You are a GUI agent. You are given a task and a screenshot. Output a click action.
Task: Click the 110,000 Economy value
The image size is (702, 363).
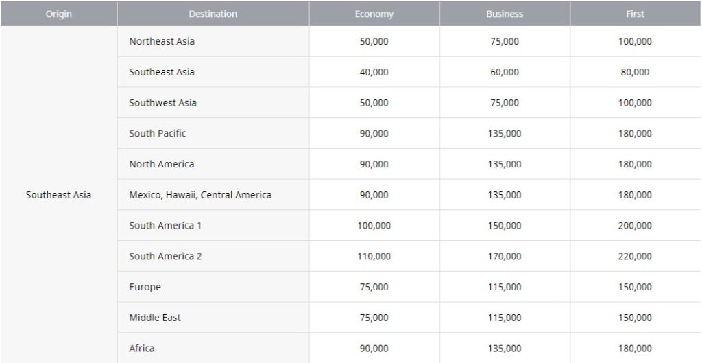tap(374, 257)
